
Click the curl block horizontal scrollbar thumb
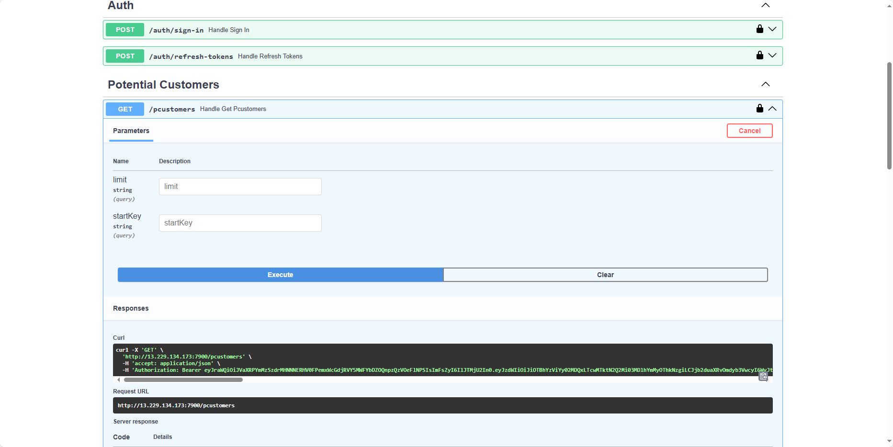pyautogui.click(x=183, y=380)
